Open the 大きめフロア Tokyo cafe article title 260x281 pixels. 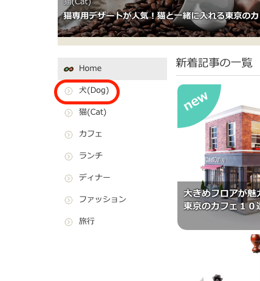pyautogui.click(x=222, y=200)
